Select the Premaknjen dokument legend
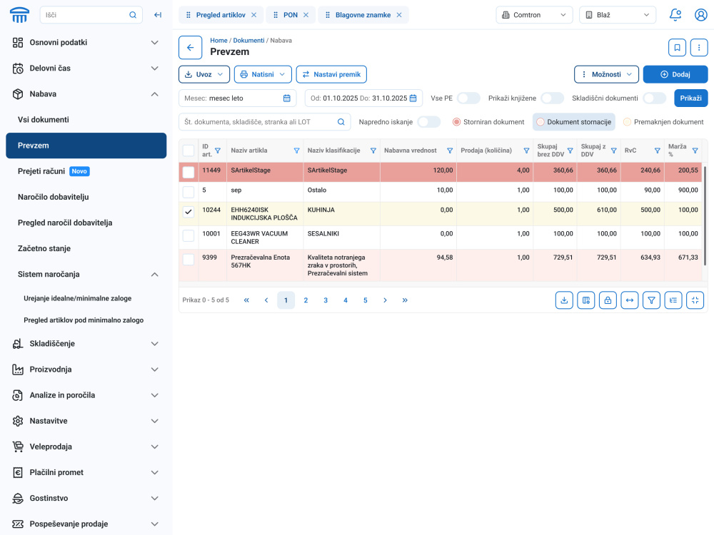 point(663,122)
